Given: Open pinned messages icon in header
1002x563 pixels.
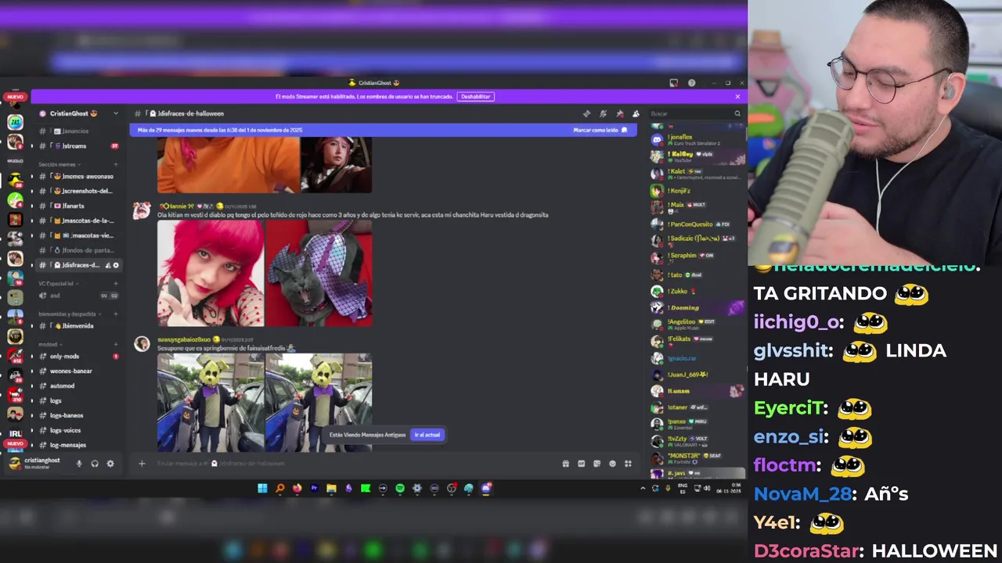Looking at the screenshot, I should click(619, 114).
